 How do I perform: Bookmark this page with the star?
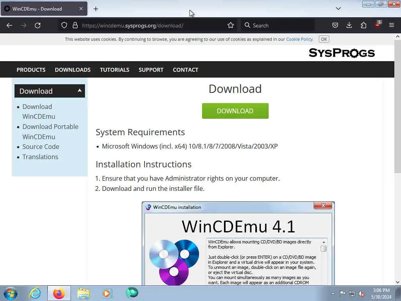pyautogui.click(x=231, y=25)
